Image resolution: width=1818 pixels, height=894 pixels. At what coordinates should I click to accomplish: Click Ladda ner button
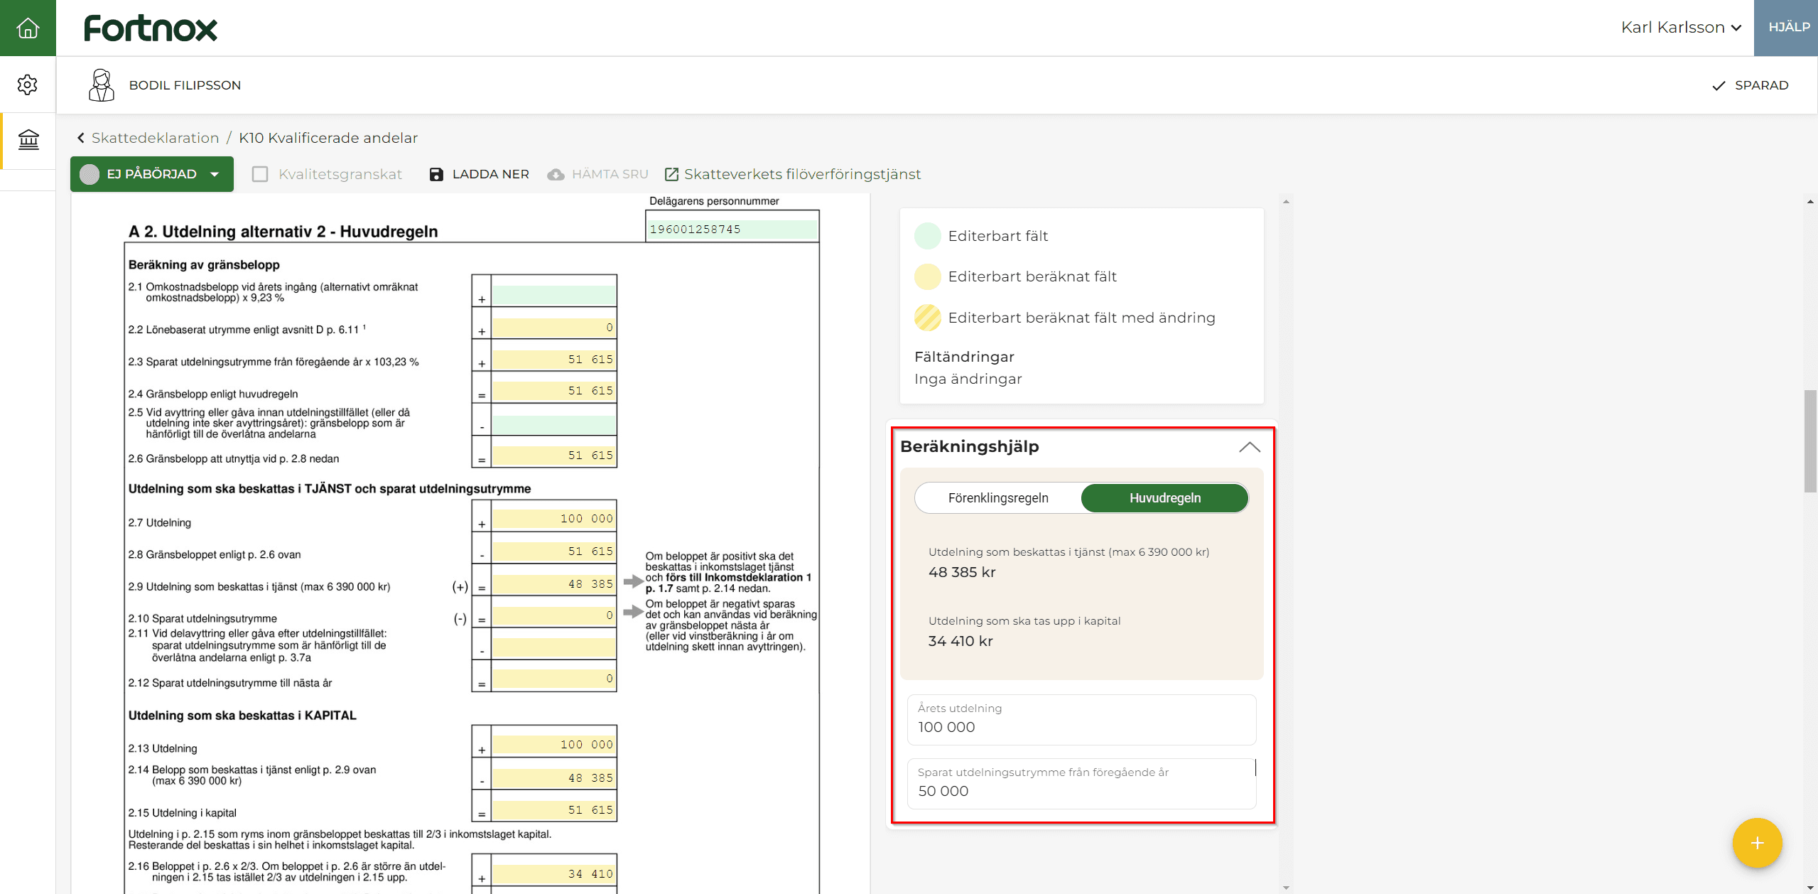pyautogui.click(x=480, y=174)
